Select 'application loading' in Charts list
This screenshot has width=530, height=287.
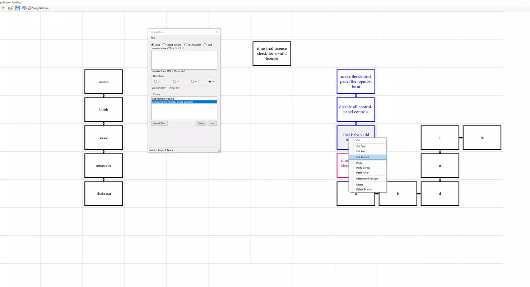pyautogui.click(x=184, y=99)
